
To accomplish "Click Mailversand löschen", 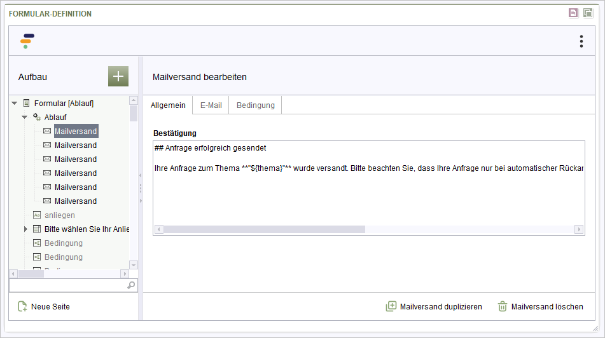I will click(541, 306).
